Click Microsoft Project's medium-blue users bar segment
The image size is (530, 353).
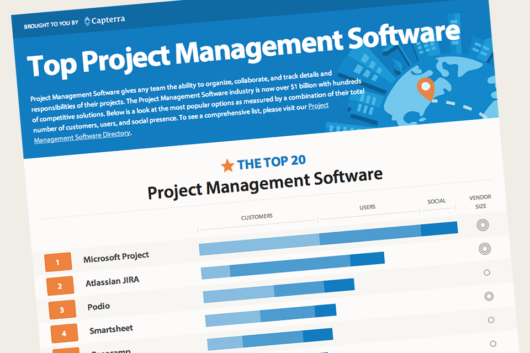click(370, 234)
